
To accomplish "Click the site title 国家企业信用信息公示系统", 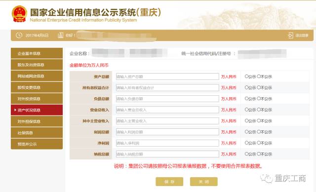I will (95, 12).
